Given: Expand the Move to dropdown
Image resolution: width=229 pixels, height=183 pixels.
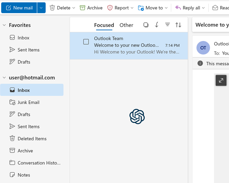Looking at the screenshot, I should (x=166, y=8).
